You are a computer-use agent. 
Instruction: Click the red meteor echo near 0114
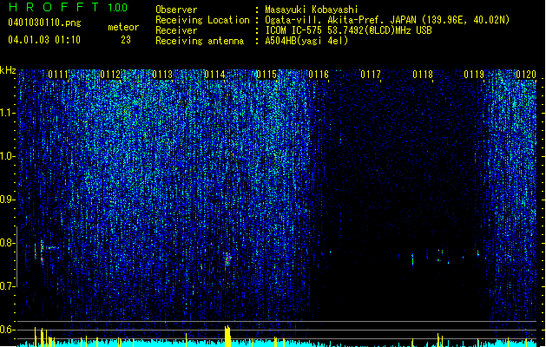227,259
